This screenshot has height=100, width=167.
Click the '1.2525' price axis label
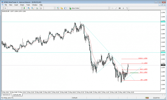163,89
